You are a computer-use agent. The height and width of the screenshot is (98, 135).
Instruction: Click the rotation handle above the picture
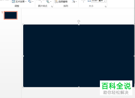click(79, 21)
